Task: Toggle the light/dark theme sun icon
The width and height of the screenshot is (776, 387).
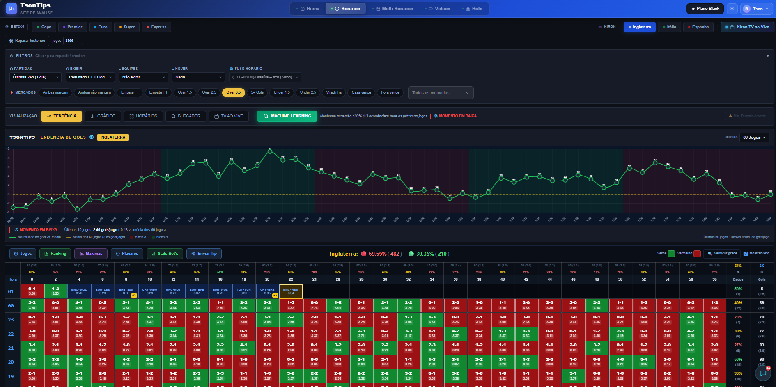Action: (x=732, y=9)
